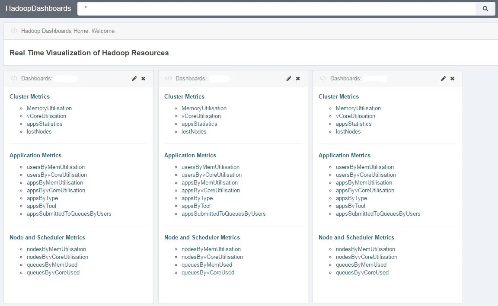This screenshot has width=498, height=306.
Task: Open appsSubmittedToQueuesByUsers in second panel
Action: [223, 214]
